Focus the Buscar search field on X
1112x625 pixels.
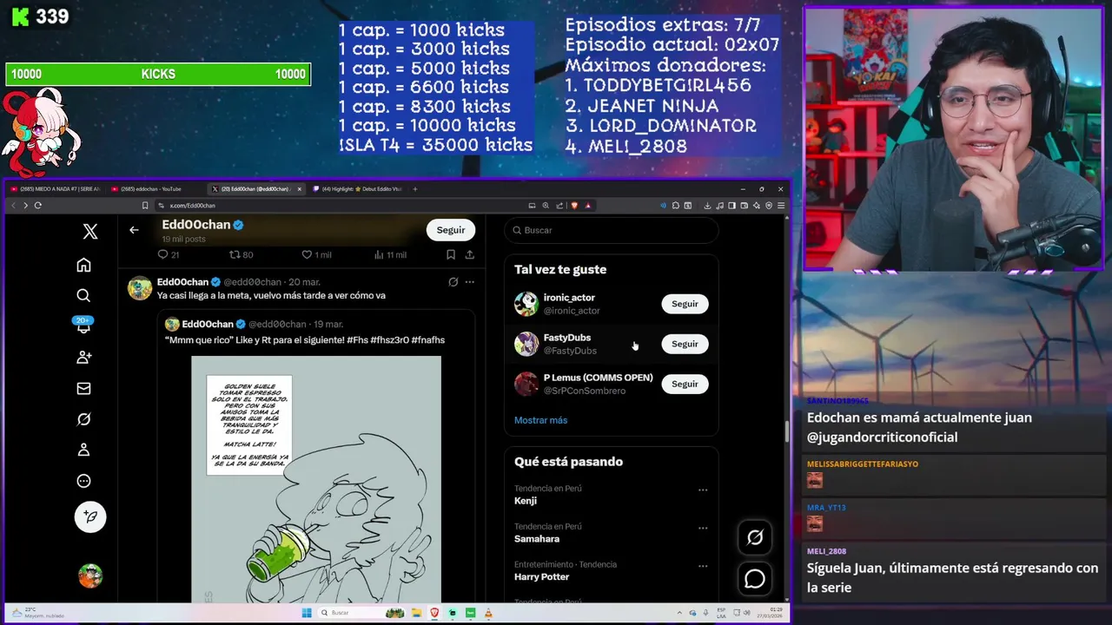pyautogui.click(x=612, y=230)
